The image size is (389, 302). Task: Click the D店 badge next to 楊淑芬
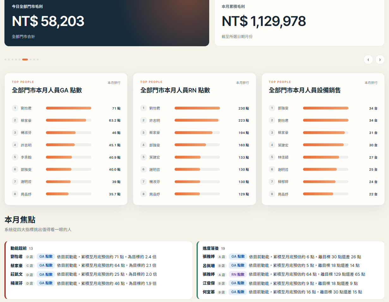29,283
